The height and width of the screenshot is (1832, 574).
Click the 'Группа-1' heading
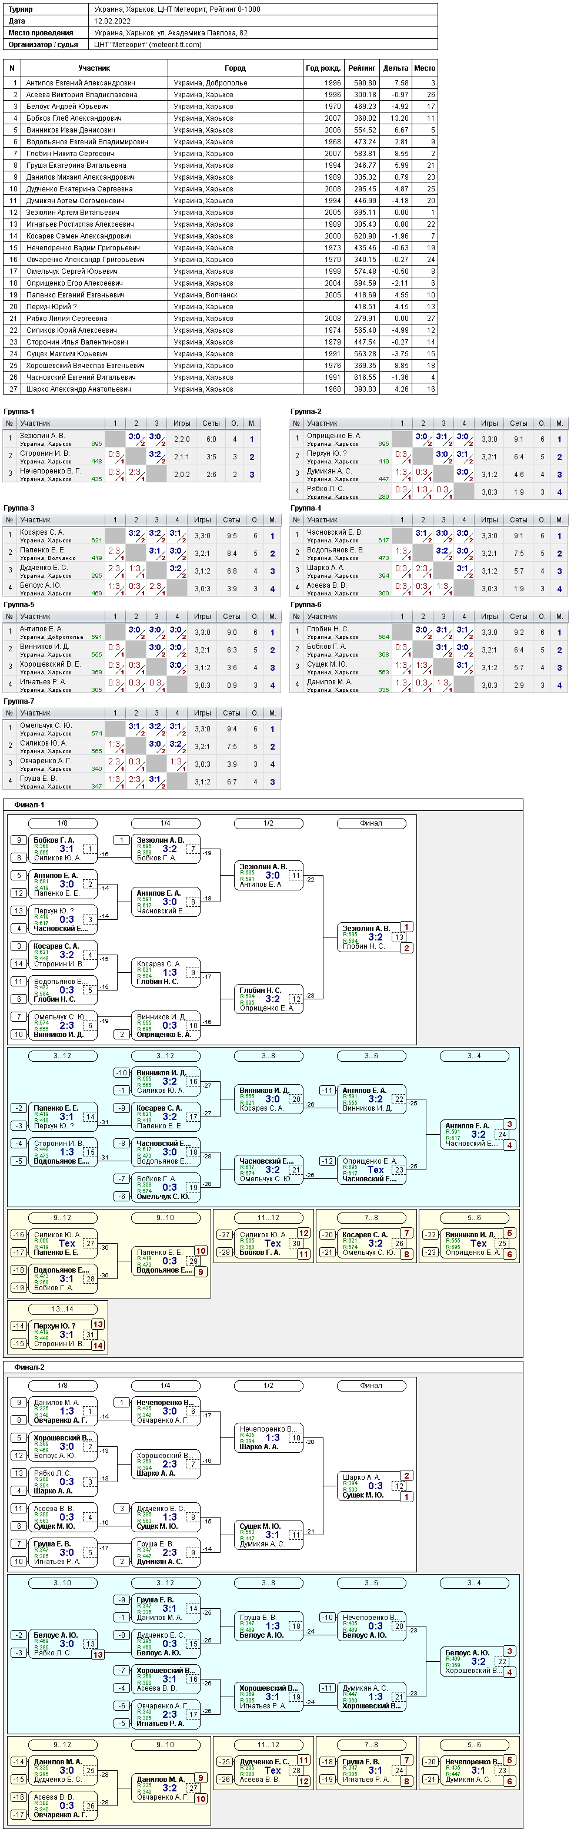pyautogui.click(x=18, y=411)
